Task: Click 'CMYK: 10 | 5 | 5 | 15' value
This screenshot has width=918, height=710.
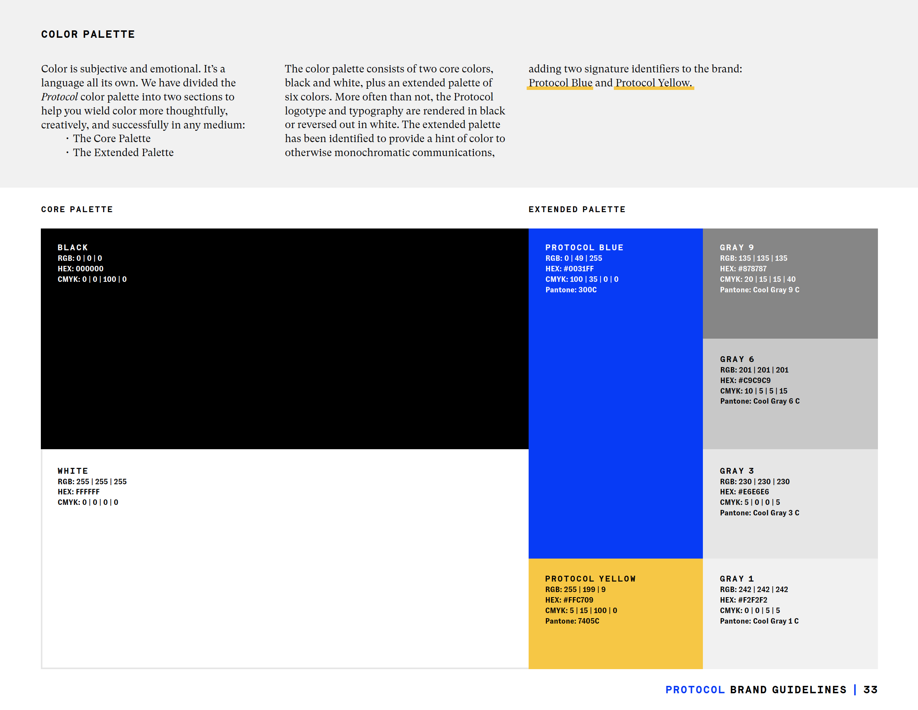Action: pyautogui.click(x=753, y=391)
